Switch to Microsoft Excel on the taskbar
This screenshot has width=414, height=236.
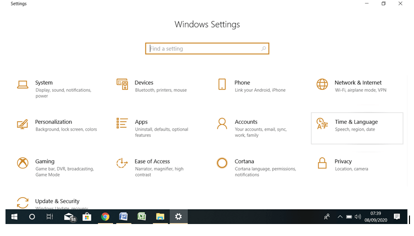coord(142,217)
